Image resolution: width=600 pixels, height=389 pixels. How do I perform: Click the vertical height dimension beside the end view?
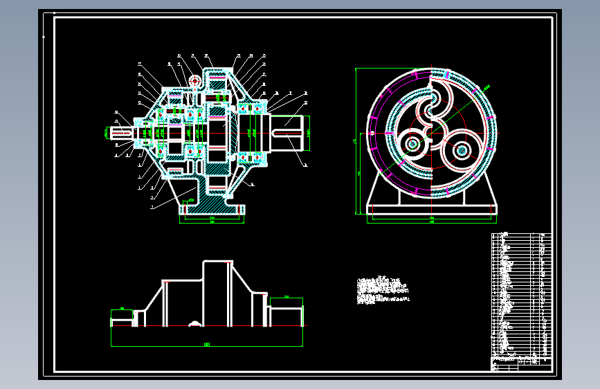[x=357, y=141]
